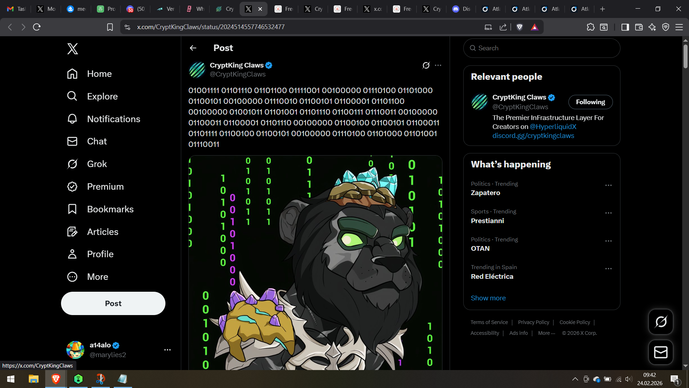Click the Brave Shields lion icon

click(519, 27)
